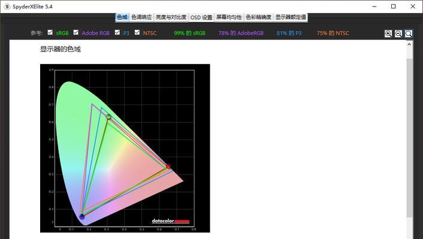Viewport: 423px width, 239px height.
Task: Click the datacolor logo on chart
Action: pos(171,221)
